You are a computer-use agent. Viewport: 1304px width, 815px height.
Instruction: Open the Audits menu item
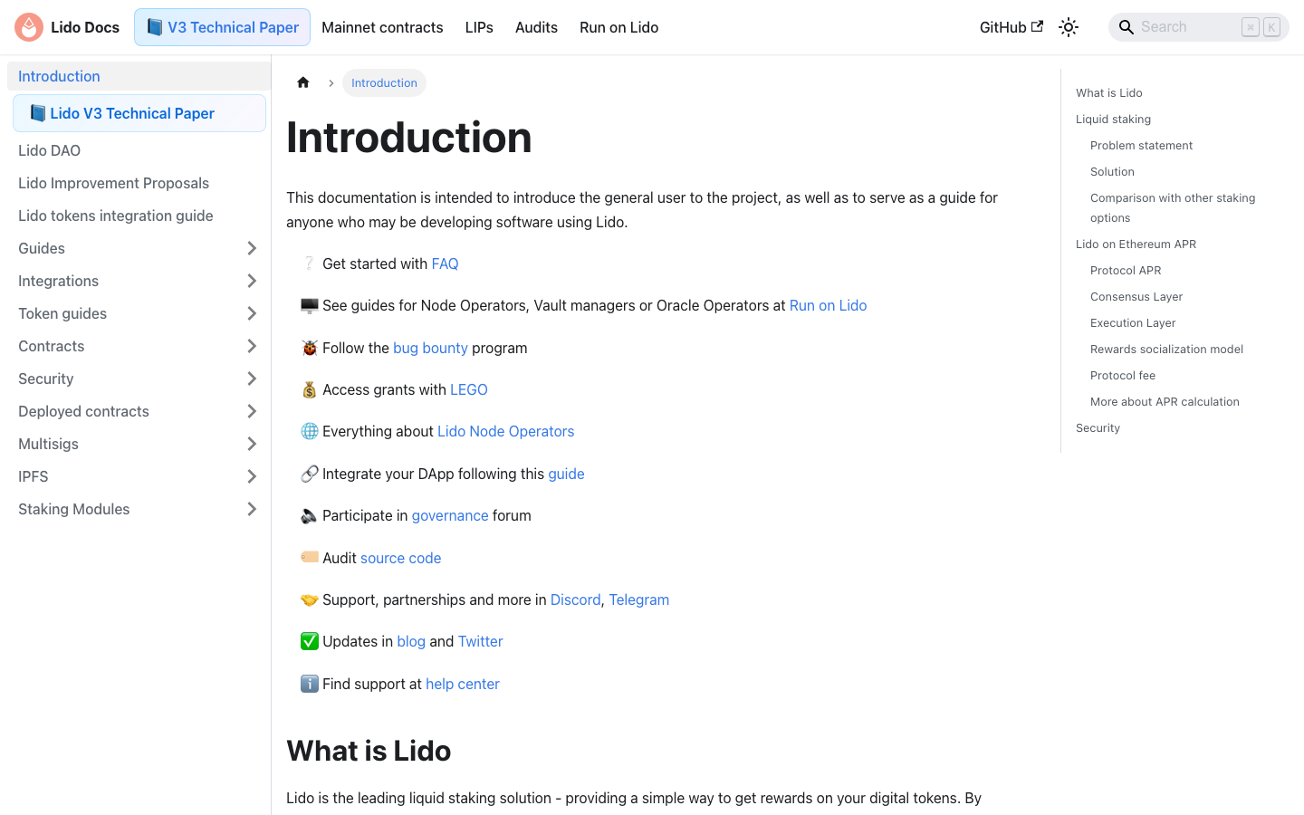[x=536, y=27]
